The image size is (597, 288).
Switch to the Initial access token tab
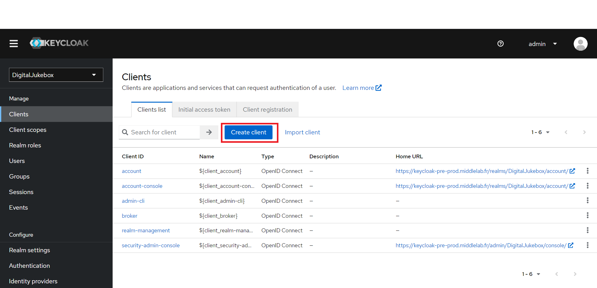click(x=204, y=109)
